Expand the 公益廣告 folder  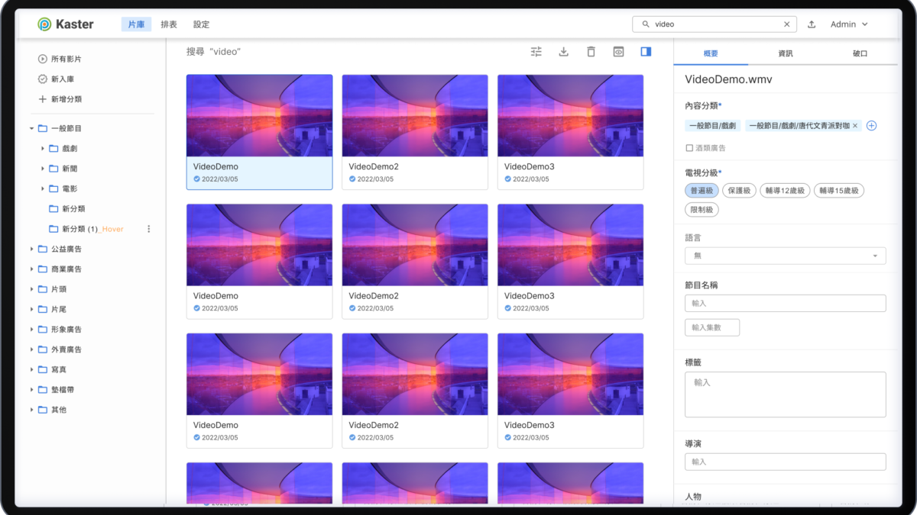[x=32, y=249]
